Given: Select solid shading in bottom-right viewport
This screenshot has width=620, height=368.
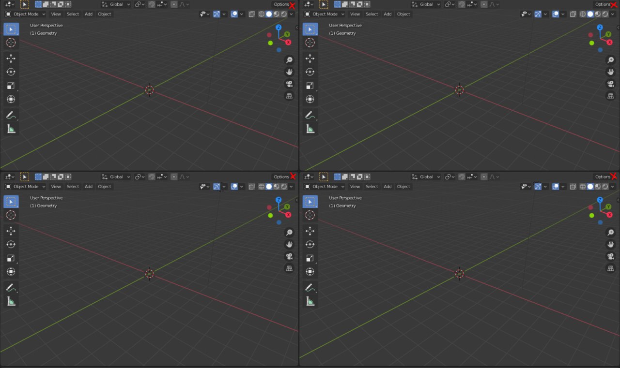Looking at the screenshot, I should [590, 187].
